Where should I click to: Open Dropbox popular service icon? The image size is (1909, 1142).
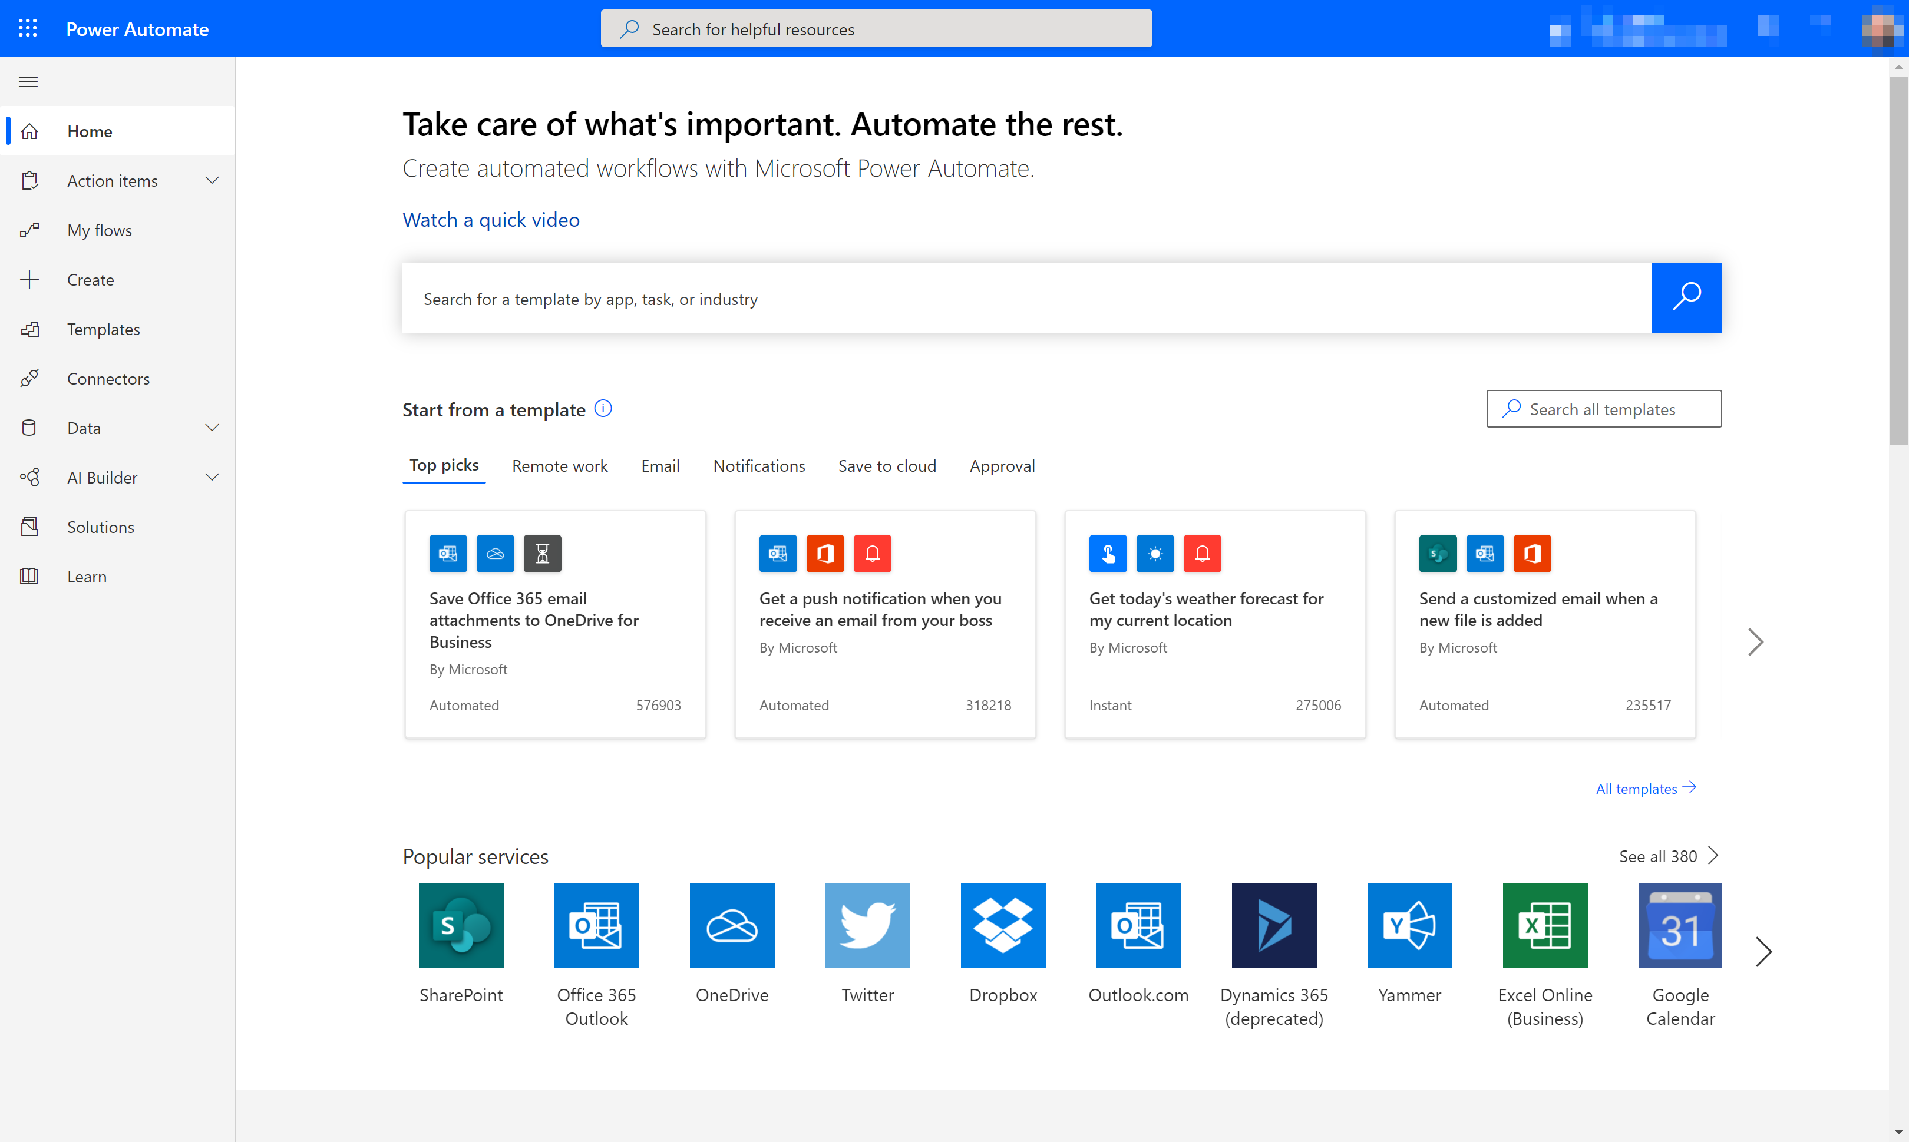[x=1002, y=925]
